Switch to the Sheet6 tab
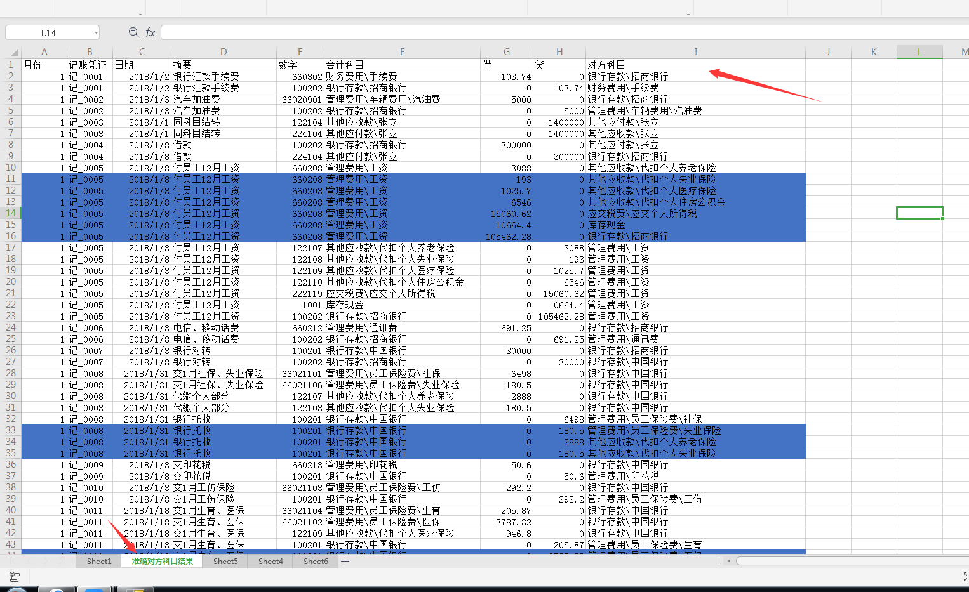 (x=316, y=561)
